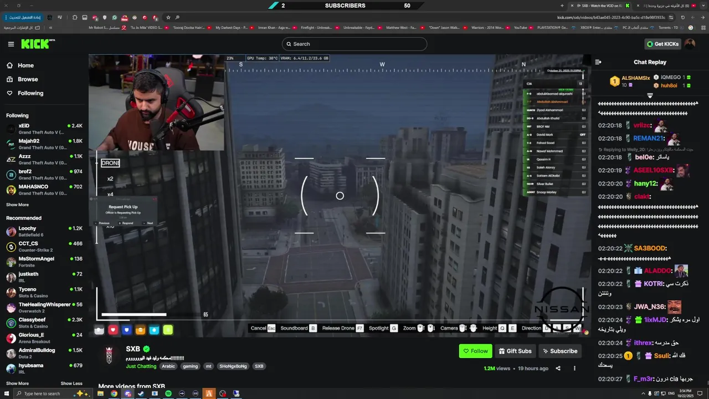Screen dimensions: 709x399
Task: Click ALSHAMSIx top gifter entry
Action: [630, 81]
